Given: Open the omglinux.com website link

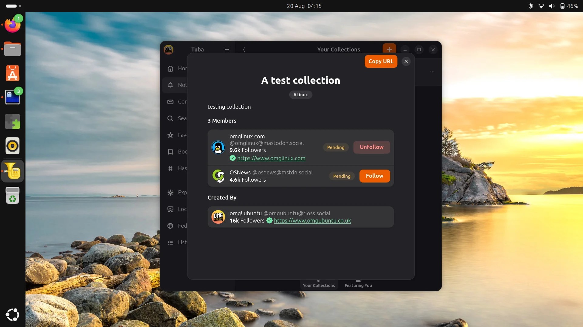Looking at the screenshot, I should (271, 158).
